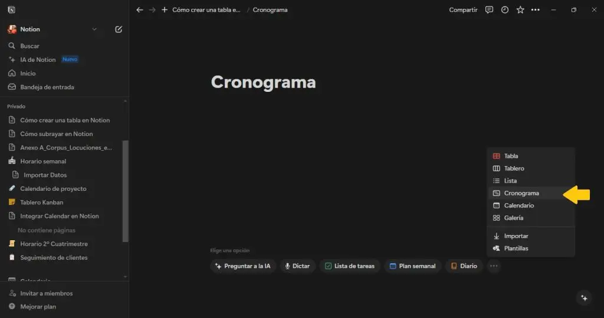Add a new tab with plus icon
The width and height of the screenshot is (604, 318).
165,10
